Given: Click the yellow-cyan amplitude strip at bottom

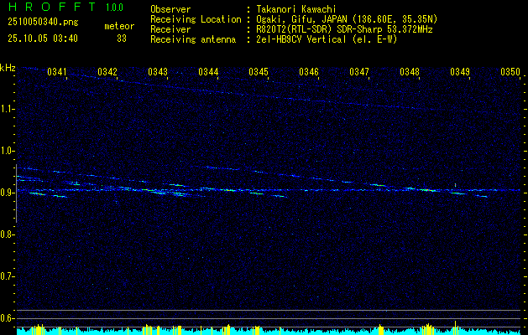Looking at the screenshot, I should click(264, 329).
